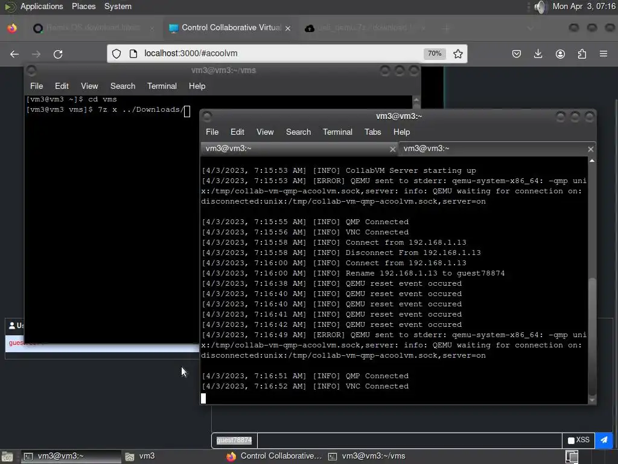Open Help menu in vm3@vm3:~ terminal
Viewport: 618px width, 464px height.
click(401, 132)
